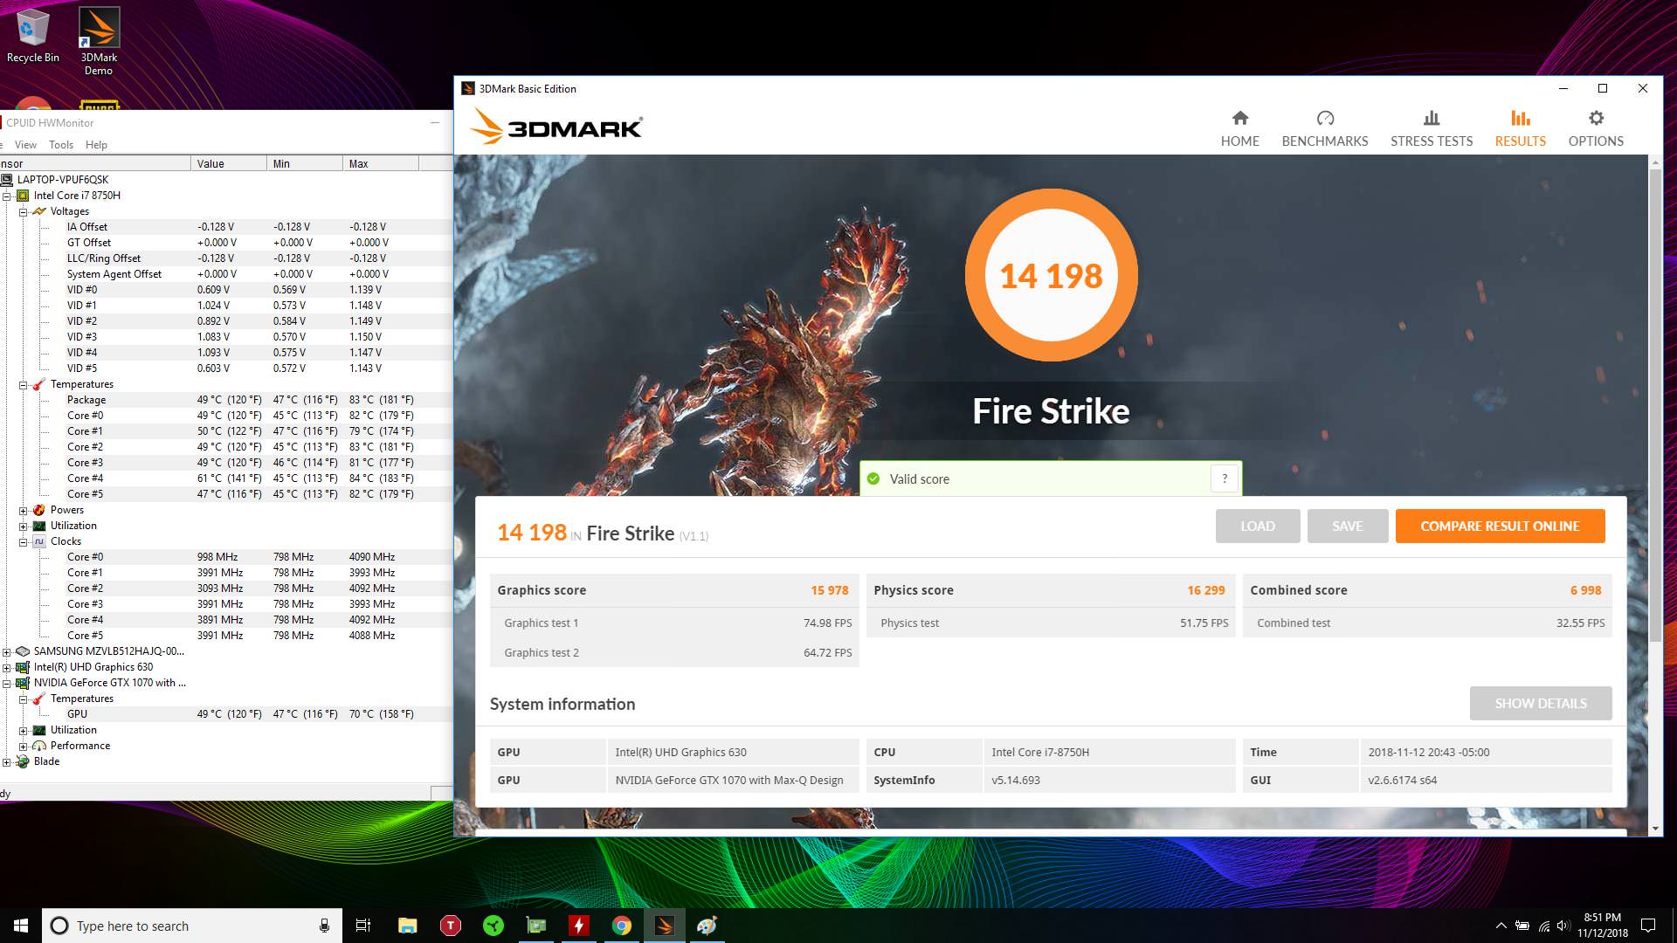The width and height of the screenshot is (1677, 943).
Task: Collapse the Voltages tree node
Action: (x=24, y=211)
